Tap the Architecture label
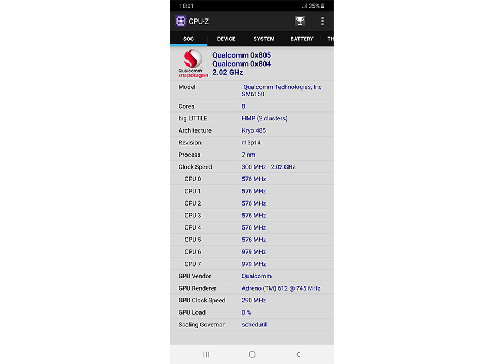The width and height of the screenshot is (504, 364). tap(195, 130)
